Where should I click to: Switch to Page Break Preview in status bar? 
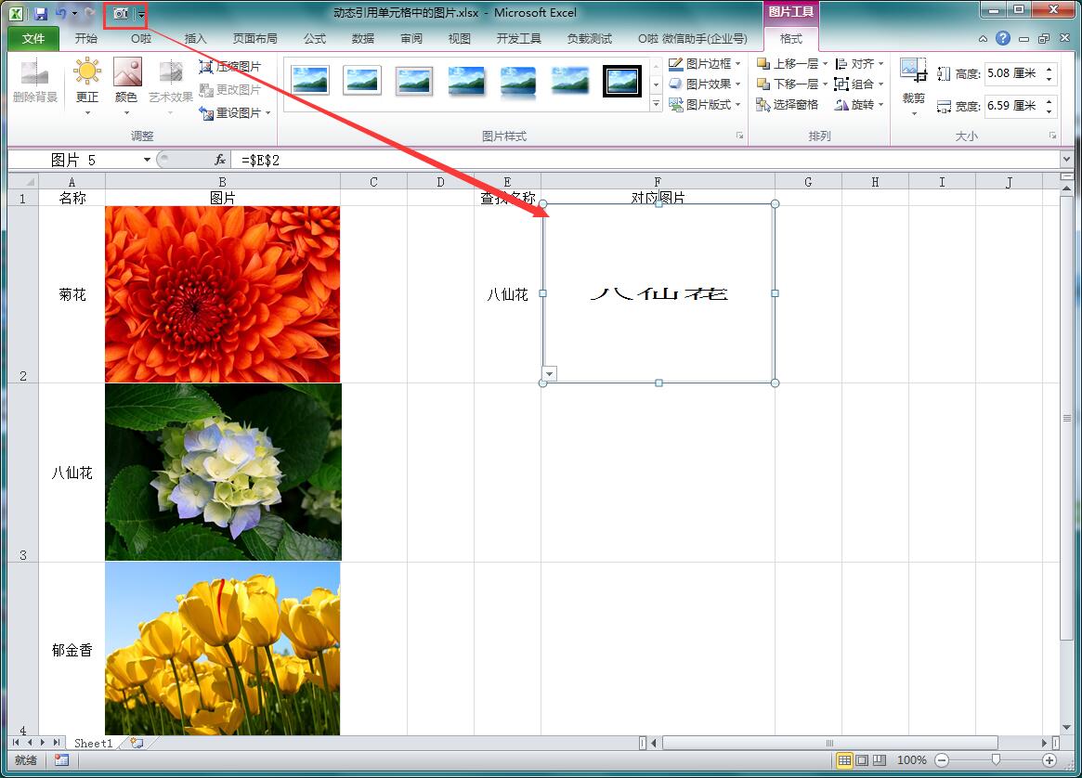click(x=880, y=760)
